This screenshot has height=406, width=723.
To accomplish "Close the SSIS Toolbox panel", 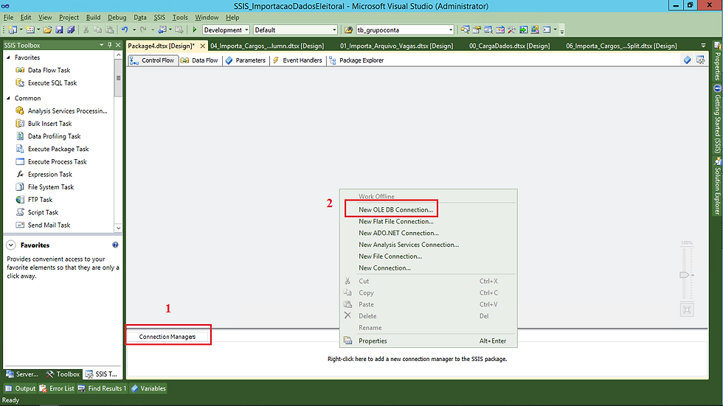I will tap(118, 45).
